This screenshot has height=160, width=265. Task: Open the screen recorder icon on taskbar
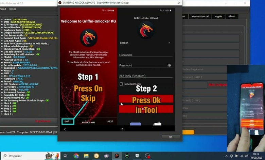tap(147, 156)
